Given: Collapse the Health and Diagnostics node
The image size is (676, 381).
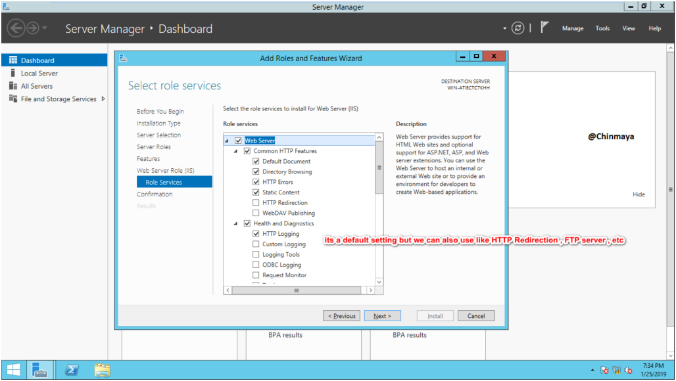Looking at the screenshot, I should pos(236,223).
